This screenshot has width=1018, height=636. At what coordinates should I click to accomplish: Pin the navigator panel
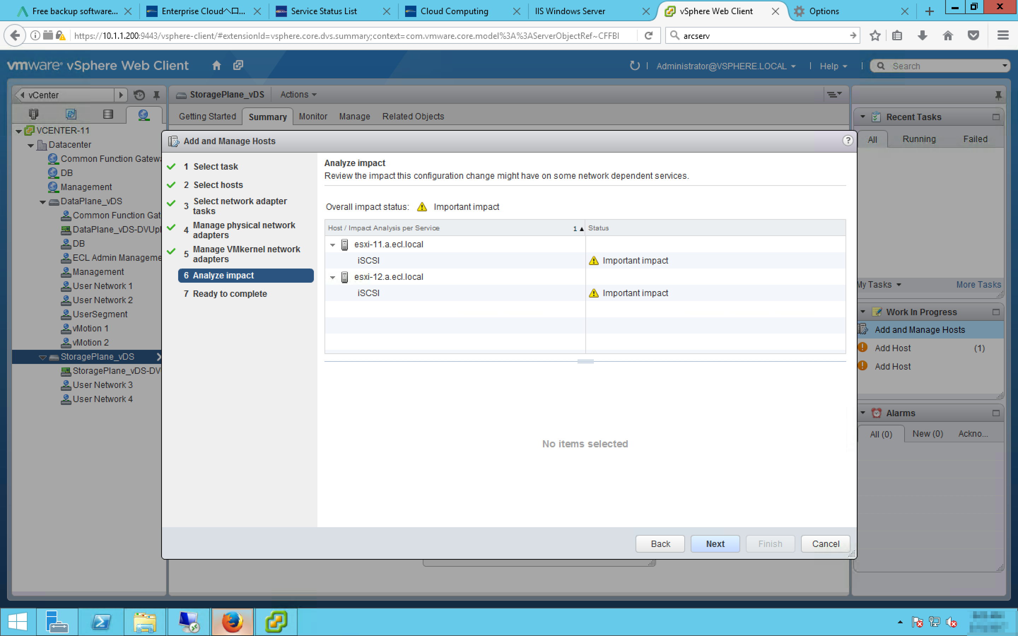[x=157, y=95]
